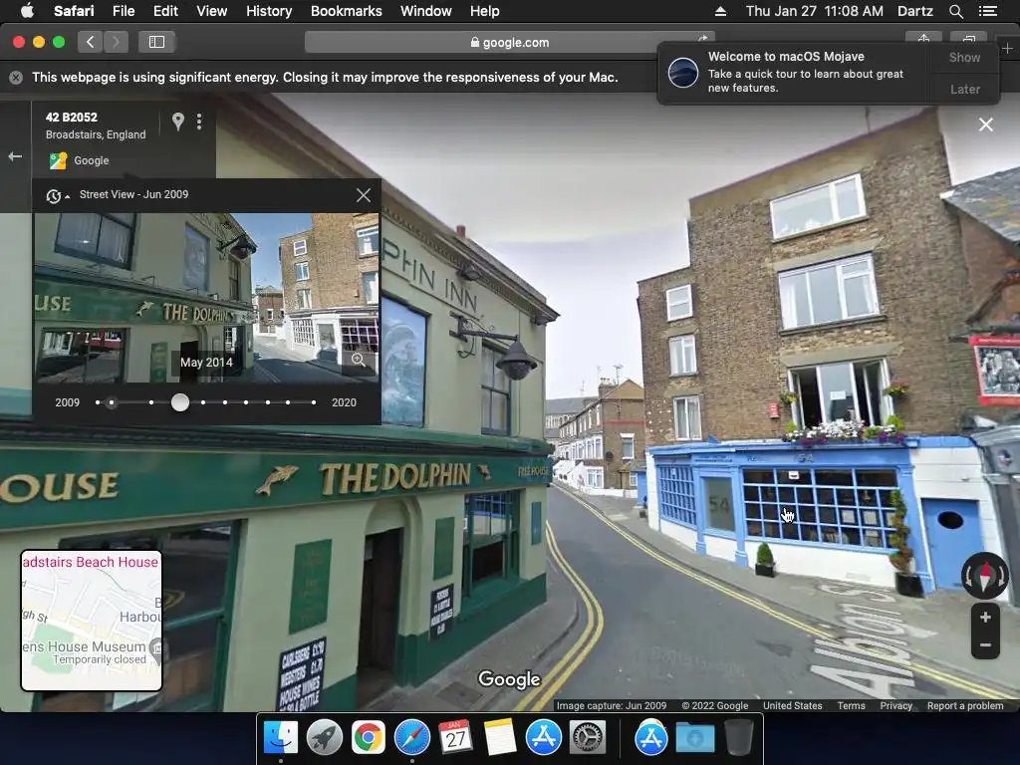1020x765 pixels.
Task: Open the Downloads folder in Dock
Action: click(694, 737)
